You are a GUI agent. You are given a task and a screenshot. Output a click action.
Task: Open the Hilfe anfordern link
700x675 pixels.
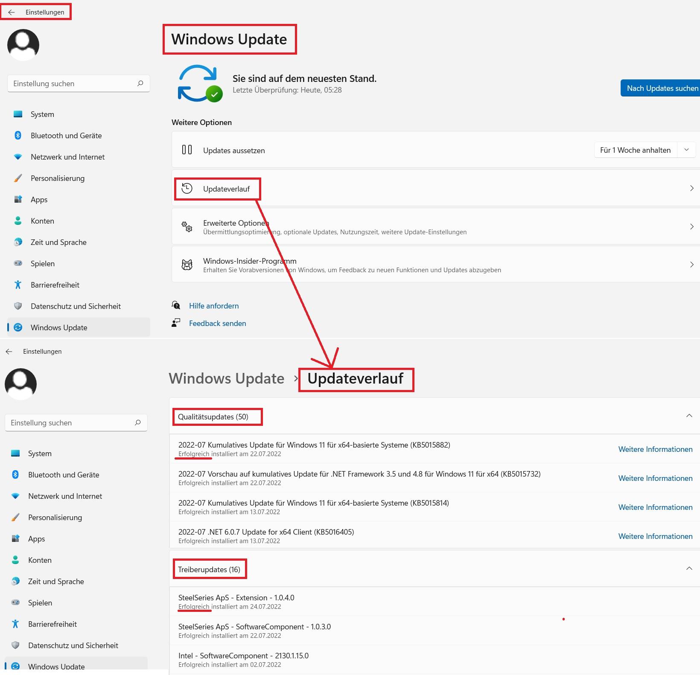point(214,306)
